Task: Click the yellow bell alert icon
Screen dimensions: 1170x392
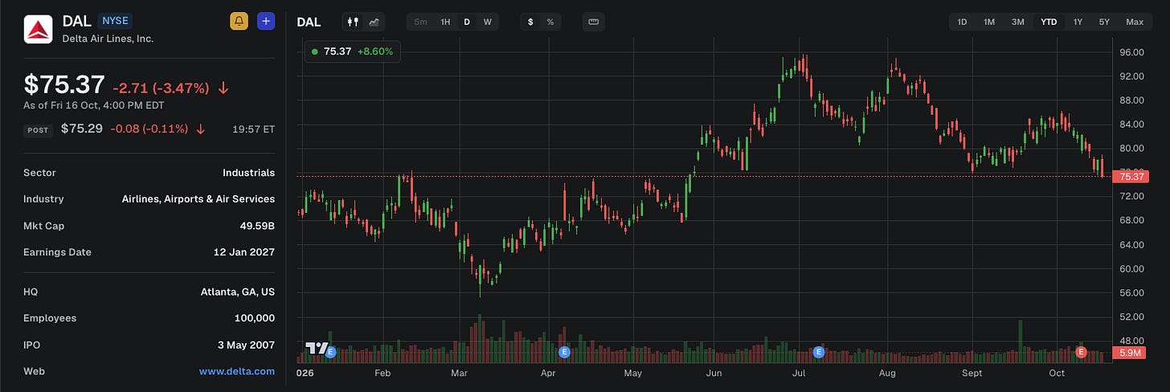Action: pos(239,22)
